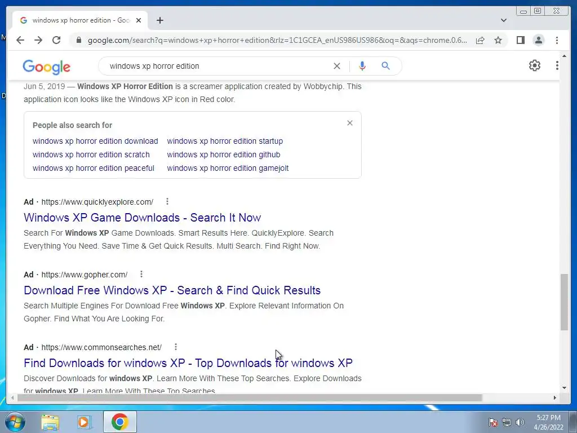Open the commonsearches.net ad options menu
Image resolution: width=577 pixels, height=433 pixels.
click(x=176, y=347)
